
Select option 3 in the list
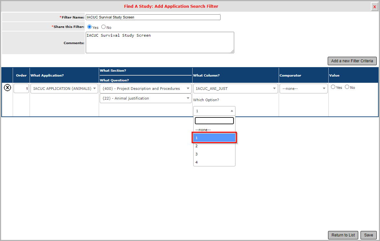[x=214, y=154]
